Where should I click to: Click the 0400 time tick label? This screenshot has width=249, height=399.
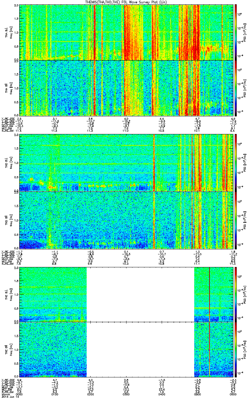(x=162, y=394)
